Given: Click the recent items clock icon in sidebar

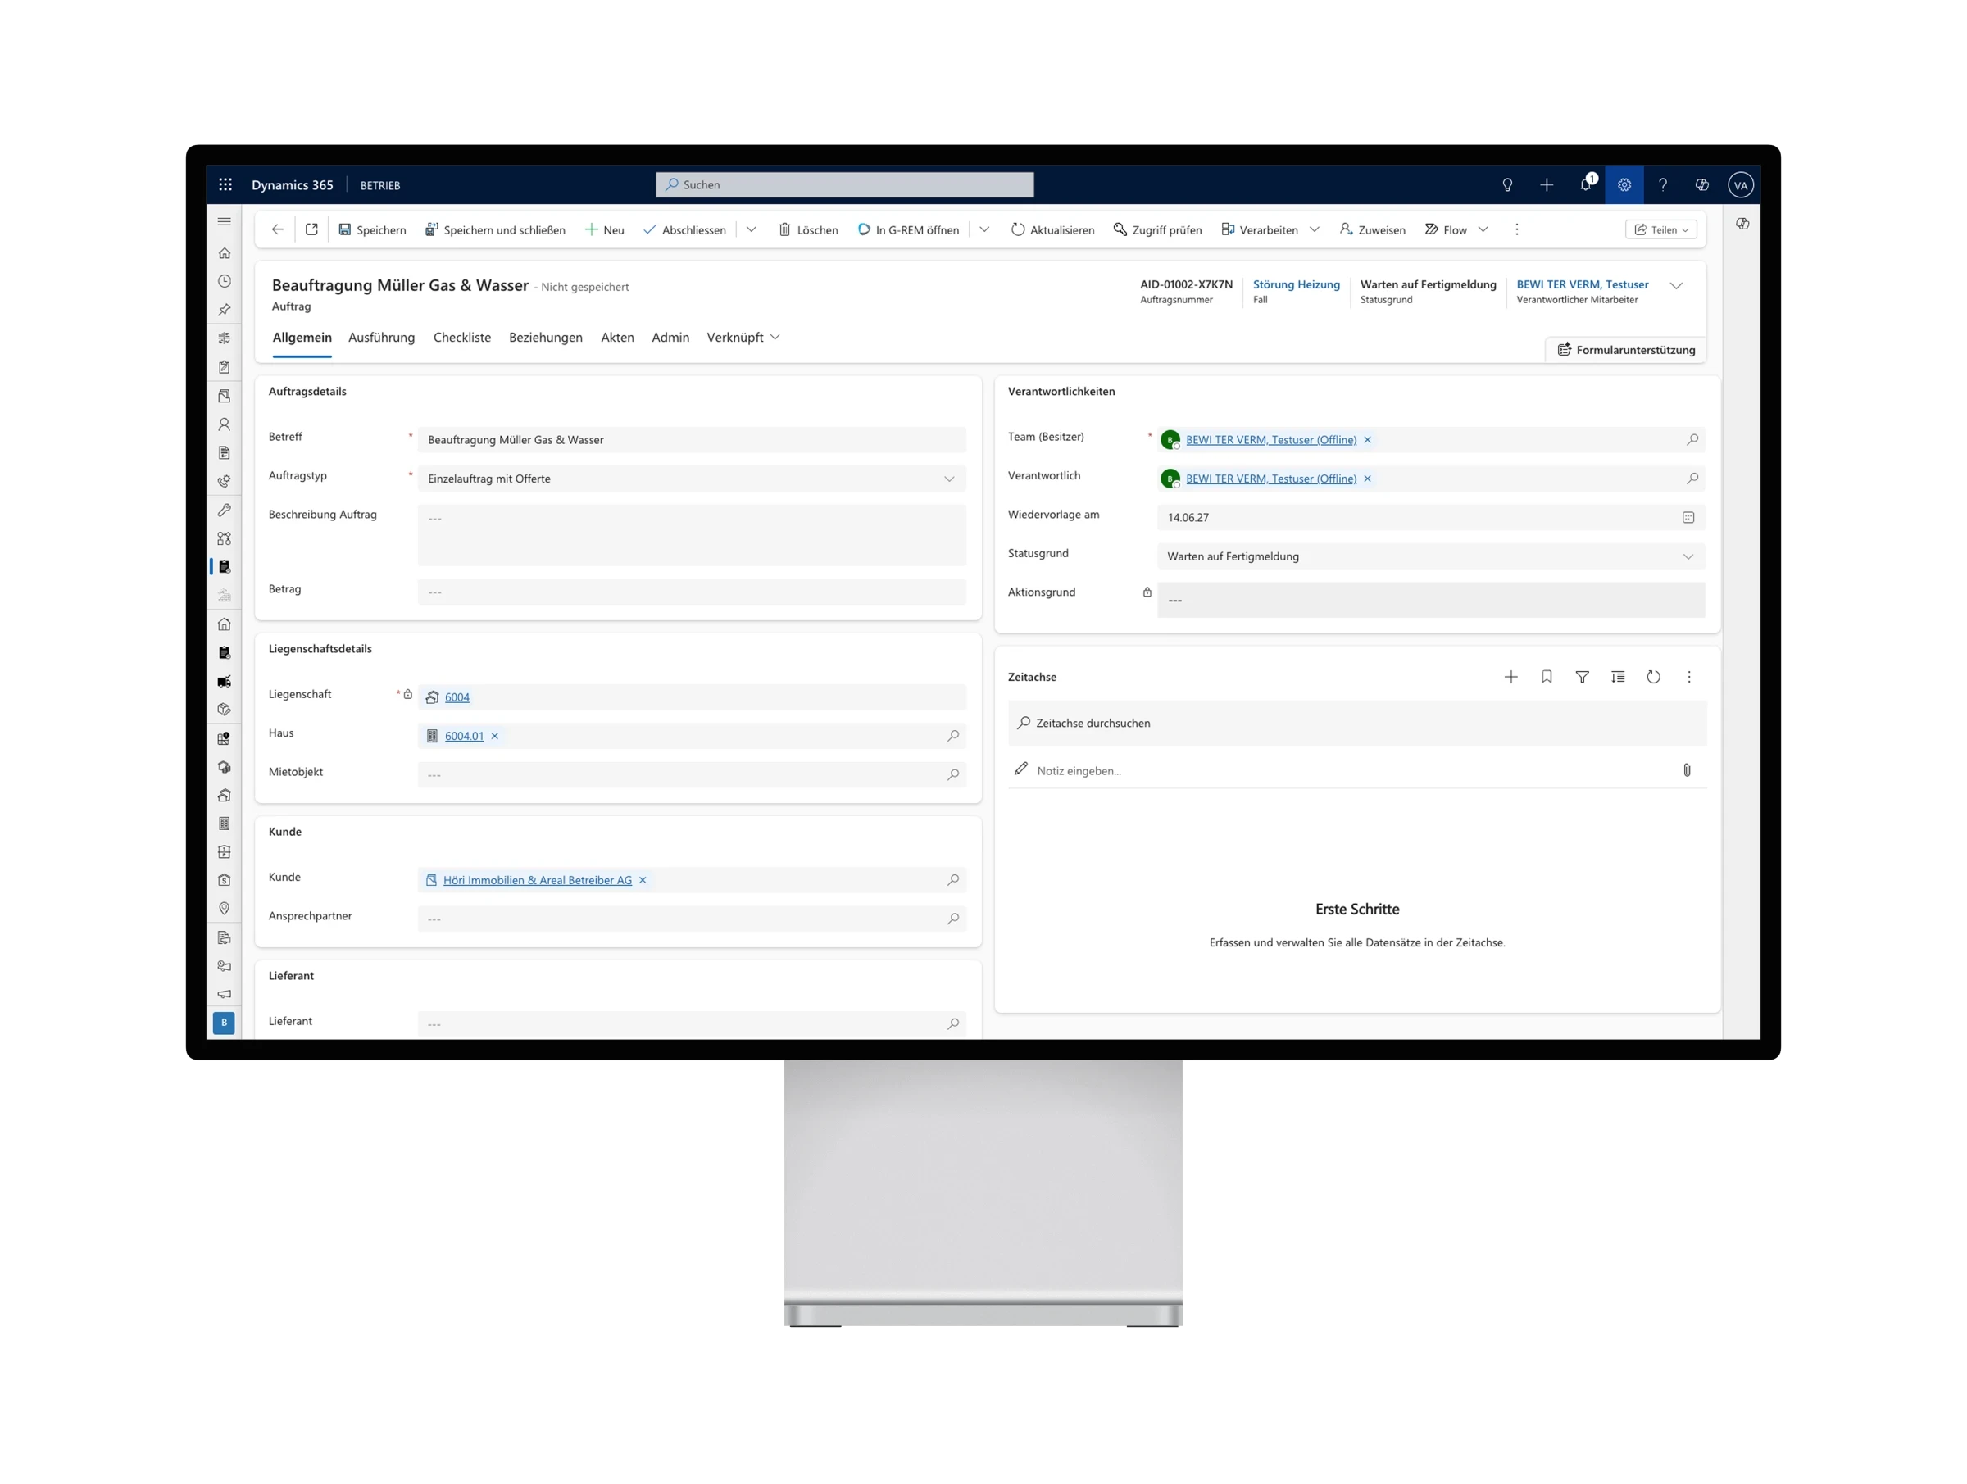Looking at the screenshot, I should 224,281.
